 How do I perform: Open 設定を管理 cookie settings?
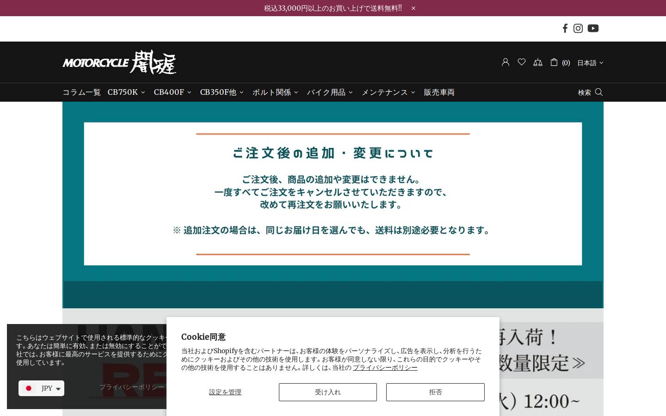(225, 392)
